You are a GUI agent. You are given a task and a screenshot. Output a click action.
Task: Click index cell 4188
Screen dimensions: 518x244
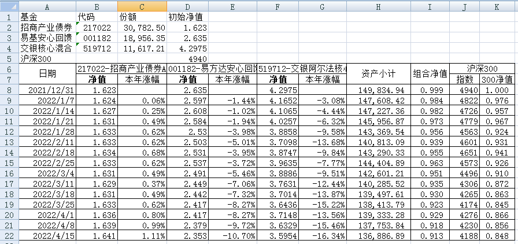point(464,236)
